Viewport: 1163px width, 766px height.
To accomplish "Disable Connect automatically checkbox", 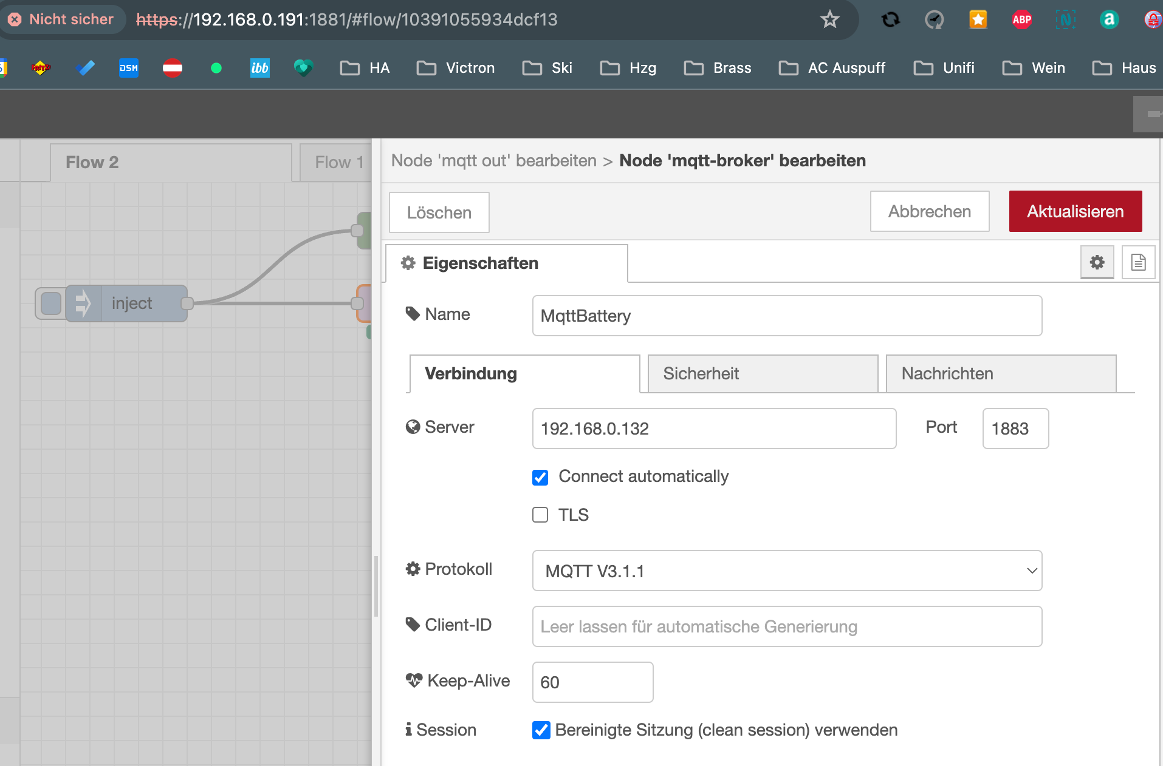I will pyautogui.click(x=540, y=477).
